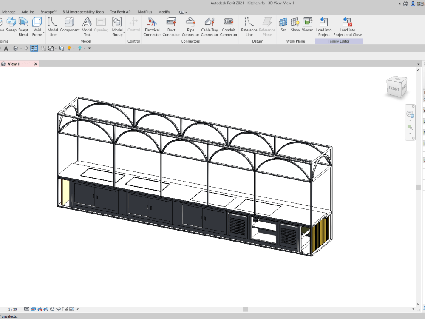The height and width of the screenshot is (319, 425).
Task: Switch to the Modify ribbon tab
Action: [164, 12]
